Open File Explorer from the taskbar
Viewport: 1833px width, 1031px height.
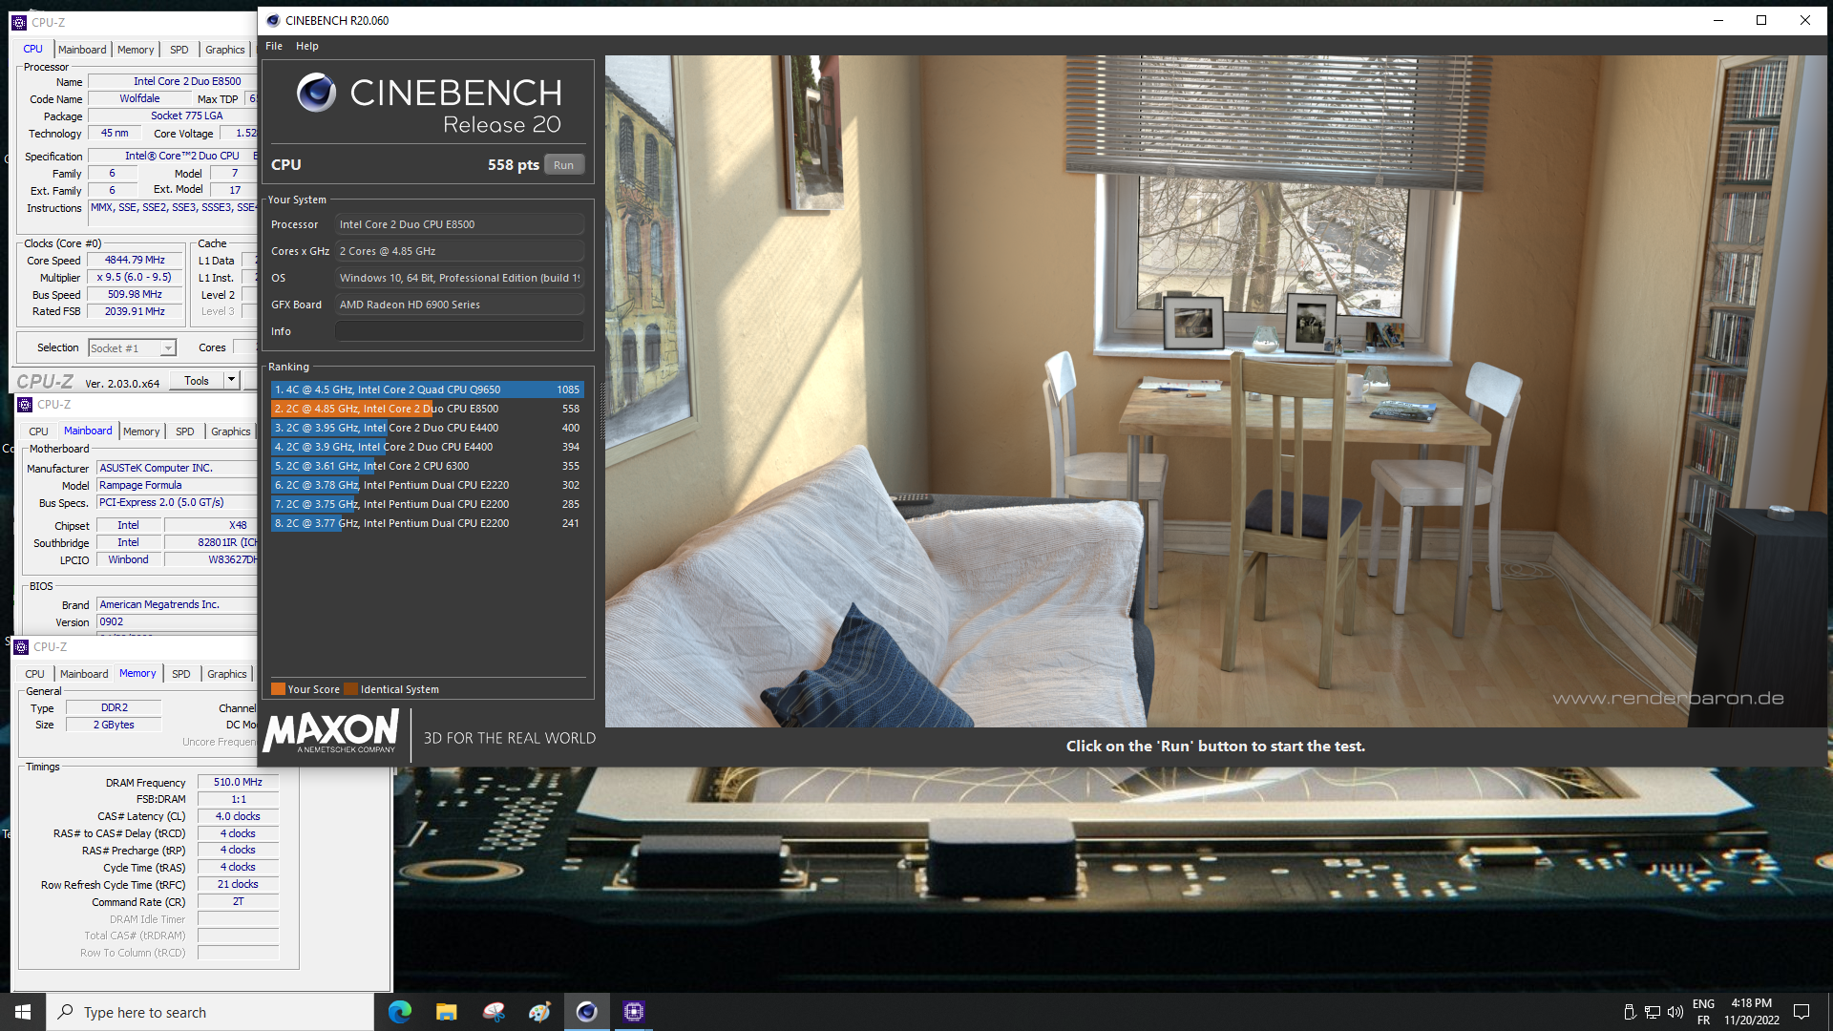tap(446, 1012)
